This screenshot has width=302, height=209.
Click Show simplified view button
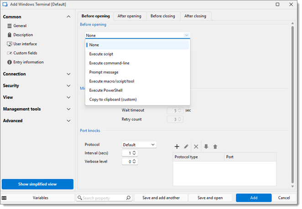[x=37, y=184]
